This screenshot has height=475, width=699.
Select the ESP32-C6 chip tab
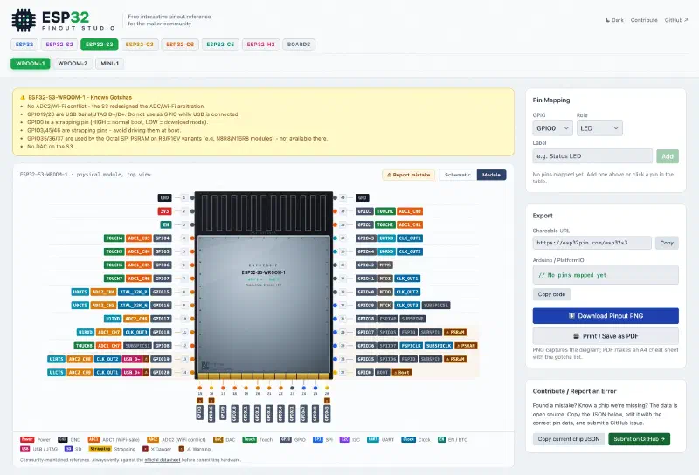point(180,45)
